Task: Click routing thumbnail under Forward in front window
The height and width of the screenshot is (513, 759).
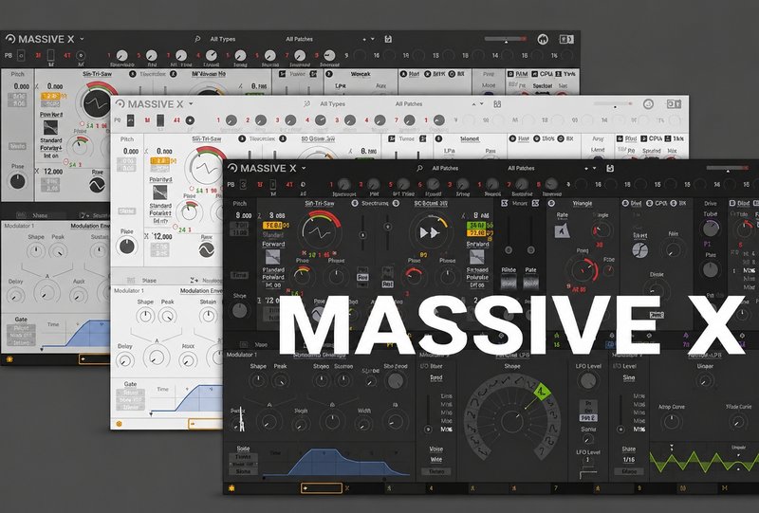Action: [x=273, y=256]
